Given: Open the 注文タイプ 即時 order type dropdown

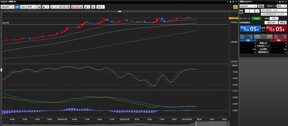Looking at the screenshot, I should [x=281, y=6].
